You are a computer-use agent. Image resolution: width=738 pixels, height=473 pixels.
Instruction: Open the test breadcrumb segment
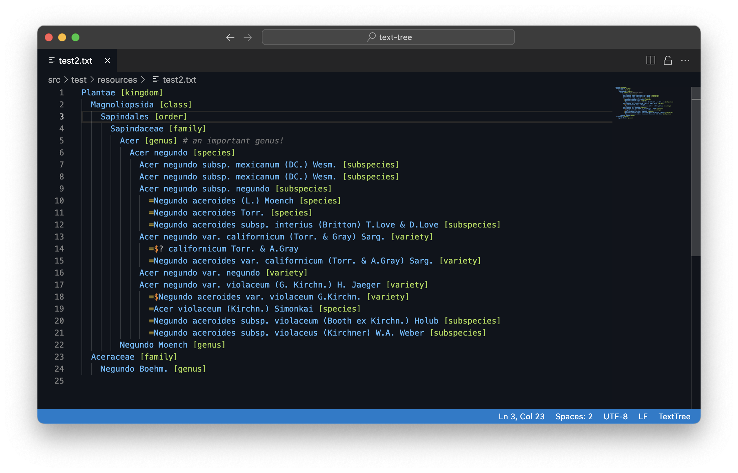point(79,80)
